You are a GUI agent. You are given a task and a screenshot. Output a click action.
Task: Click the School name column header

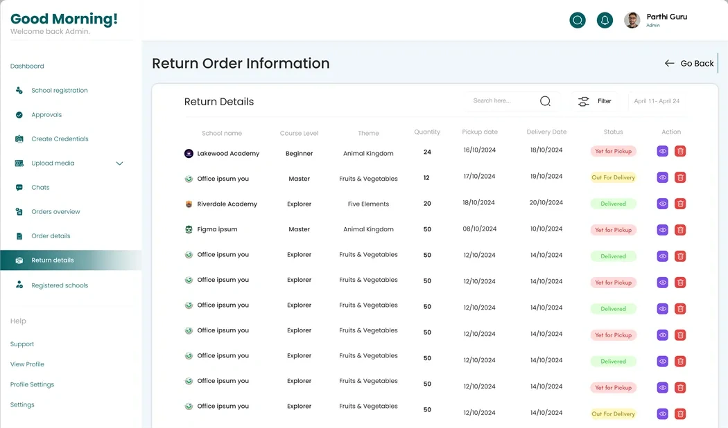point(222,133)
